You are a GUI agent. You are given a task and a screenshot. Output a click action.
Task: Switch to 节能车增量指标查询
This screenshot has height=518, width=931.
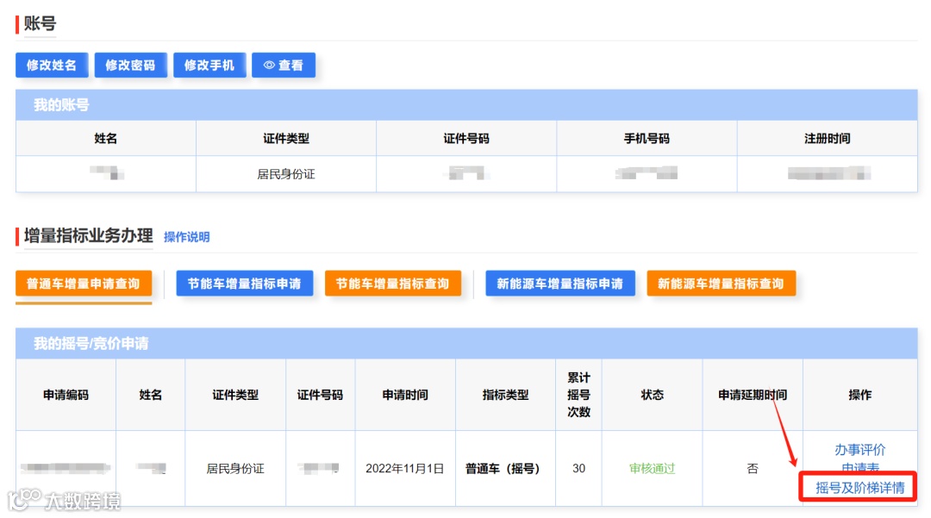[393, 284]
